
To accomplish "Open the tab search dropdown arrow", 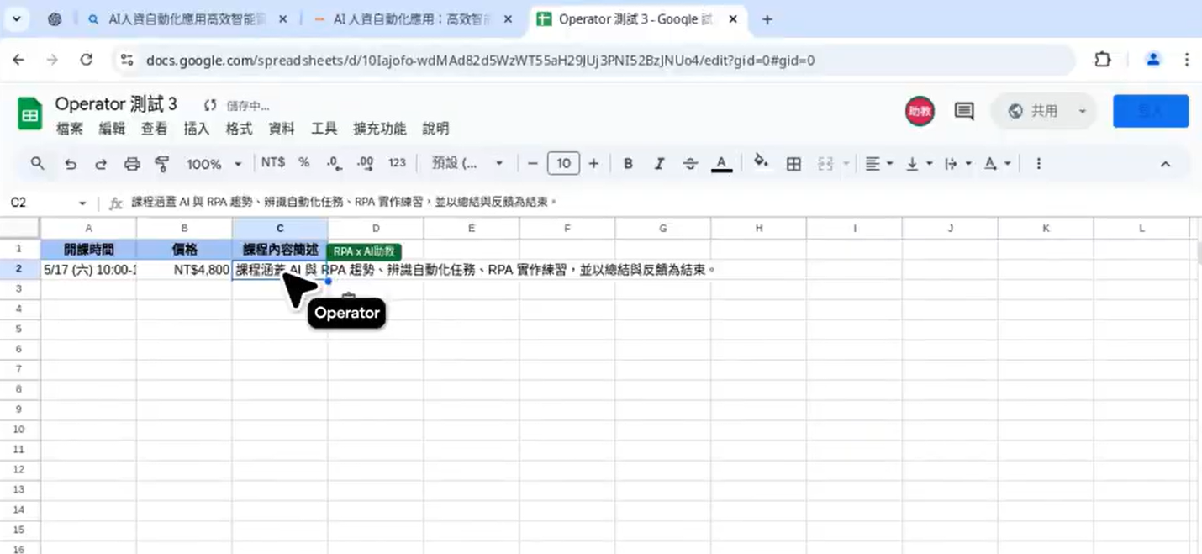I will point(16,19).
